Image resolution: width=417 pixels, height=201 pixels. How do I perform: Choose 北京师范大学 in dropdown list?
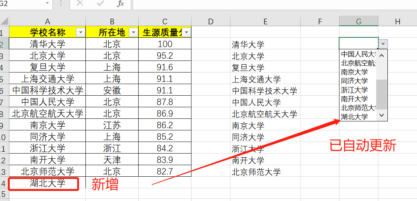coord(358,108)
